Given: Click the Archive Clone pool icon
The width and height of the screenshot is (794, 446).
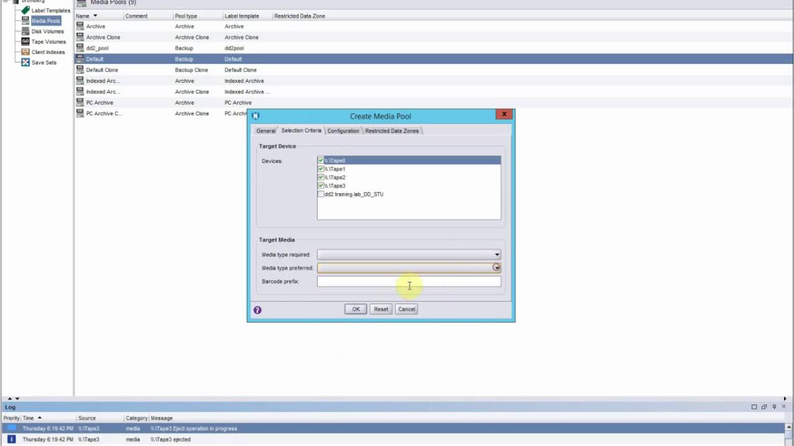Looking at the screenshot, I should (x=80, y=37).
